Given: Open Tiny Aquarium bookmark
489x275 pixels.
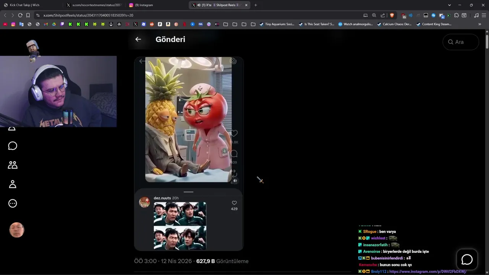Looking at the screenshot, I should (x=277, y=24).
